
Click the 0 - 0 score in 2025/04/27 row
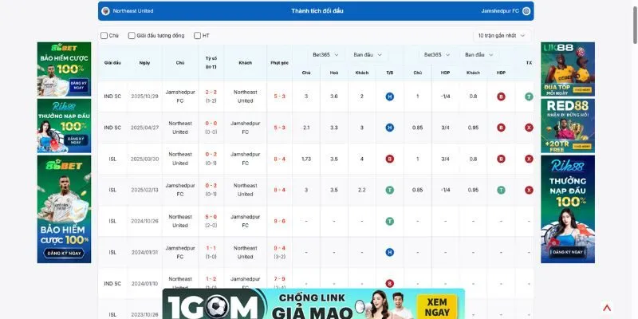tap(211, 124)
